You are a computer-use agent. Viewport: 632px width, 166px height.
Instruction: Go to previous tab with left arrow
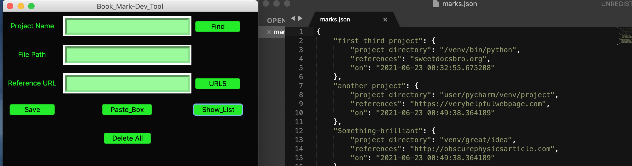[x=293, y=18]
